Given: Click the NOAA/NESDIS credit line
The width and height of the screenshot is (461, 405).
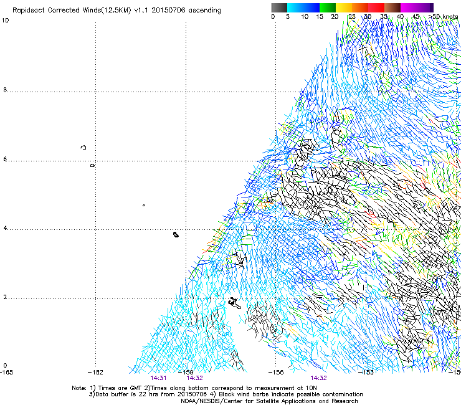Looking at the screenshot, I should pos(269,401).
